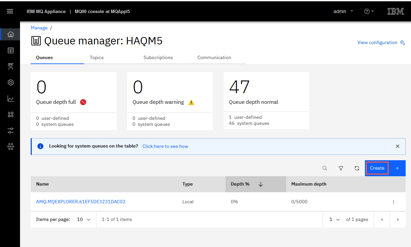Click the help question mark icon
The width and height of the screenshot is (411, 247).
tap(367, 11)
